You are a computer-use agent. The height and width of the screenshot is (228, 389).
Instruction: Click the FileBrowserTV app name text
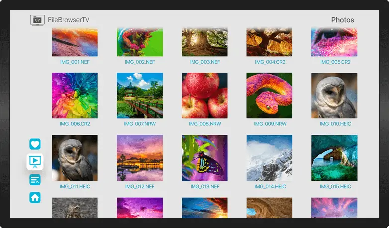click(69, 20)
